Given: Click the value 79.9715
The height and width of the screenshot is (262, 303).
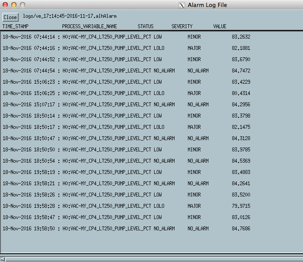Looking at the screenshot, I should click(x=241, y=206).
